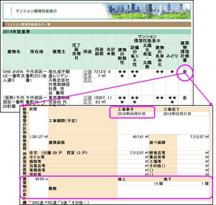Viewport: 216px width, 205px height.
Task: Click the マンション環境性能表示 page title
Action: point(36,11)
